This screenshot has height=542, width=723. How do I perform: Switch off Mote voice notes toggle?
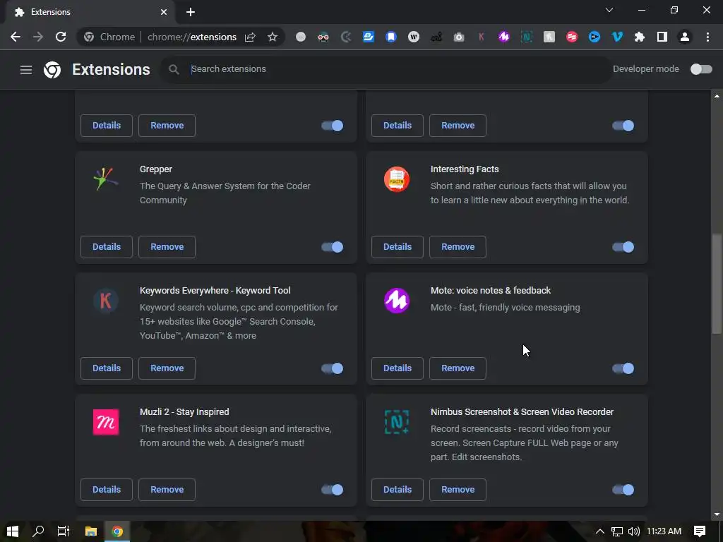click(623, 368)
